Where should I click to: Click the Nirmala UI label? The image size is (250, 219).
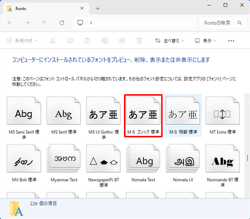tap(183, 180)
